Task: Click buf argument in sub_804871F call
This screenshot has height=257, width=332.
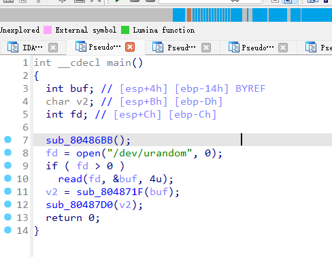Action: coord(159,192)
